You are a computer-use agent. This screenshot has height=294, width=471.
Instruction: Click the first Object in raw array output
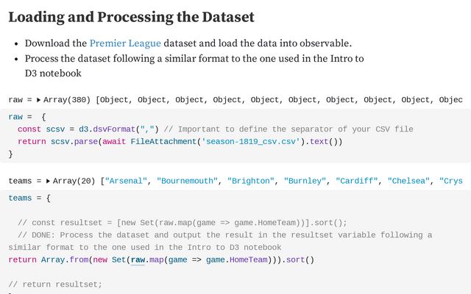(x=114, y=100)
